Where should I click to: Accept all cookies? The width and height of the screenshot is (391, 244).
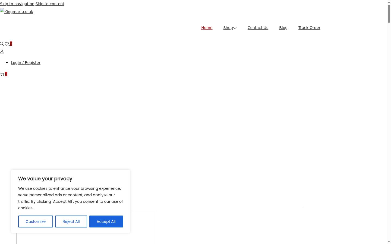click(x=106, y=221)
